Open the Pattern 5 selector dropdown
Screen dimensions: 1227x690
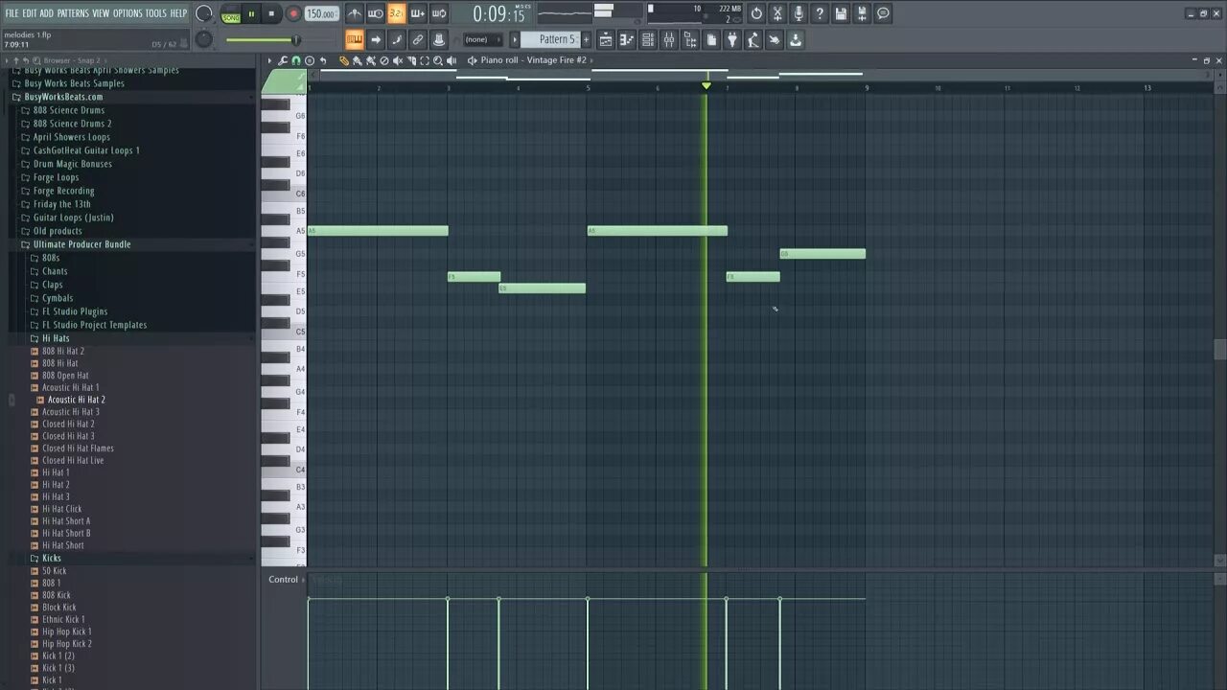tap(549, 39)
